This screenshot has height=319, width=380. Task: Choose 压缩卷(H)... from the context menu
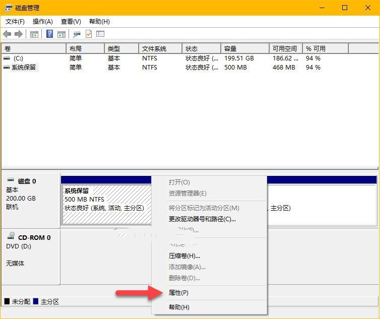(x=184, y=256)
